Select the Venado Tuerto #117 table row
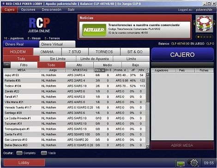This screenshot has width=217, height=168. coord(74,108)
